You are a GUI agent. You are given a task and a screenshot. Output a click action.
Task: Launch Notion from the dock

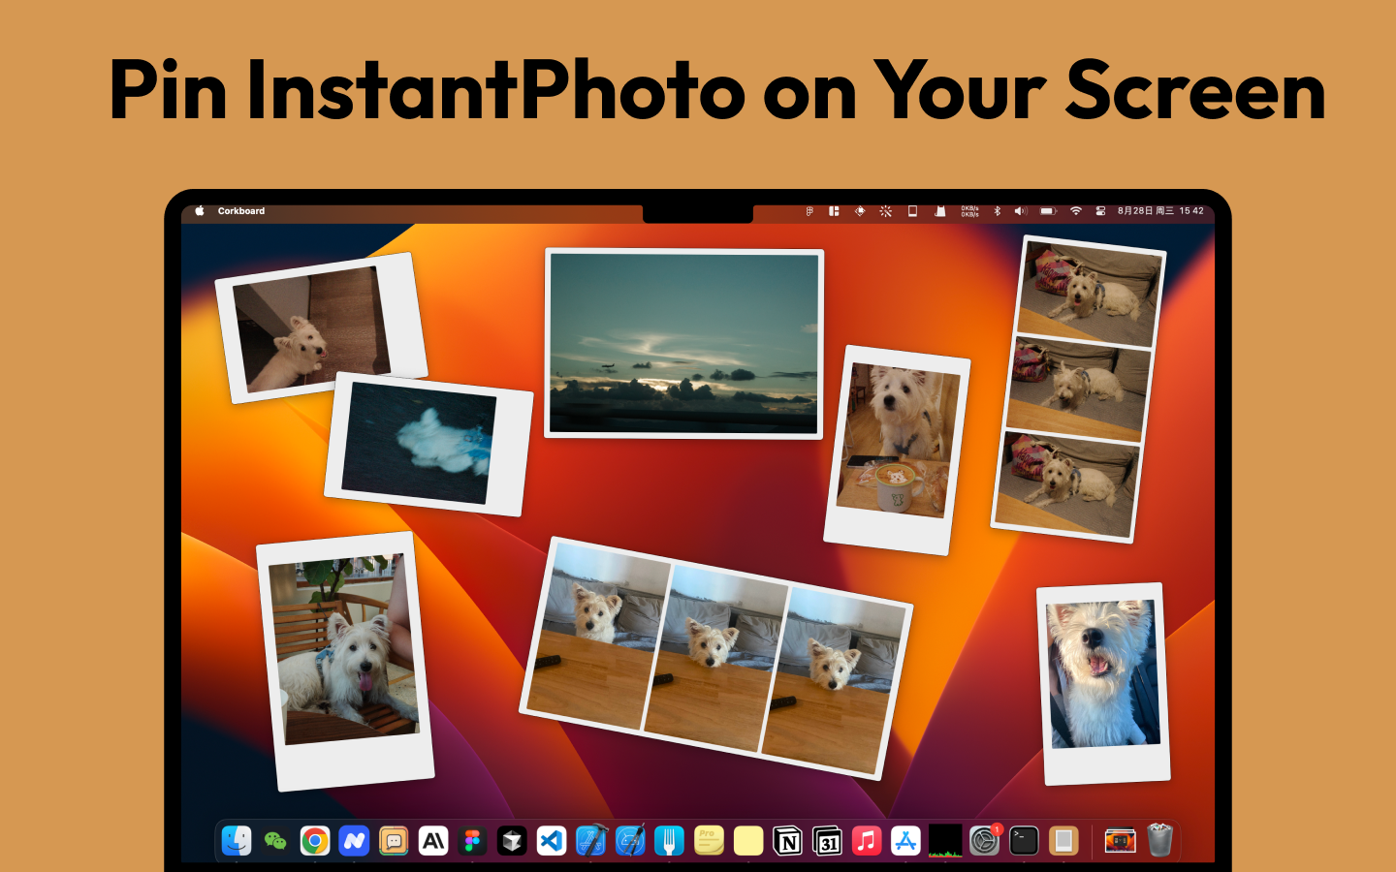(x=788, y=840)
